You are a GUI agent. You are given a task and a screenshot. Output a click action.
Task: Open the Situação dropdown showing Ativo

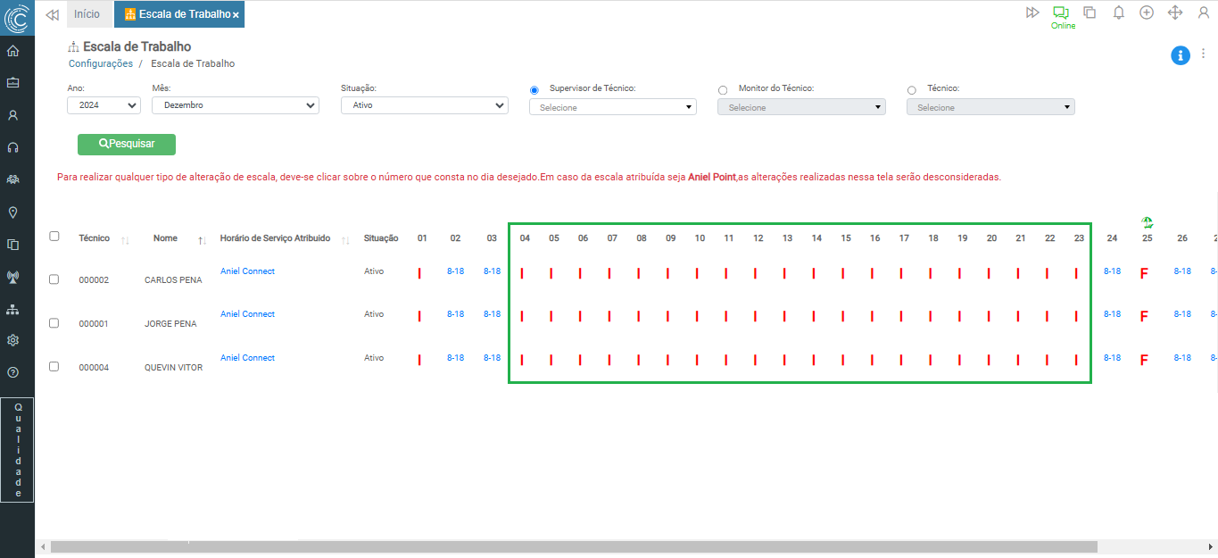pos(424,105)
